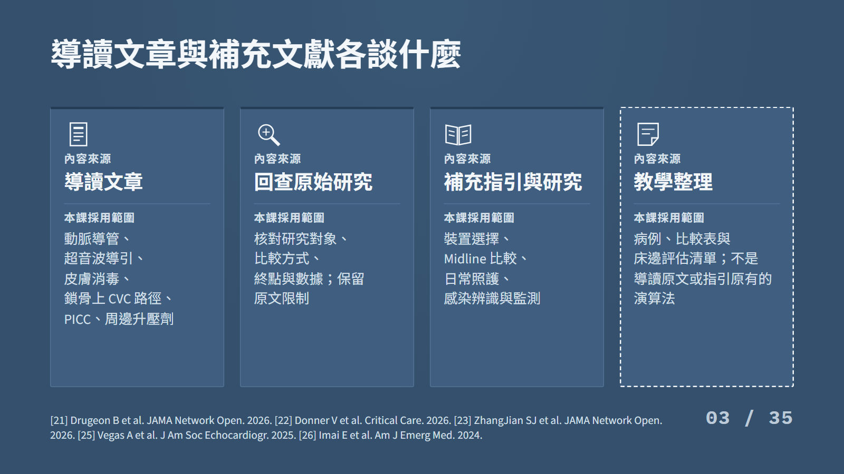Click the line 鎖骨上 CVC 路徑、
This screenshot has height=474, width=844.
(x=119, y=299)
